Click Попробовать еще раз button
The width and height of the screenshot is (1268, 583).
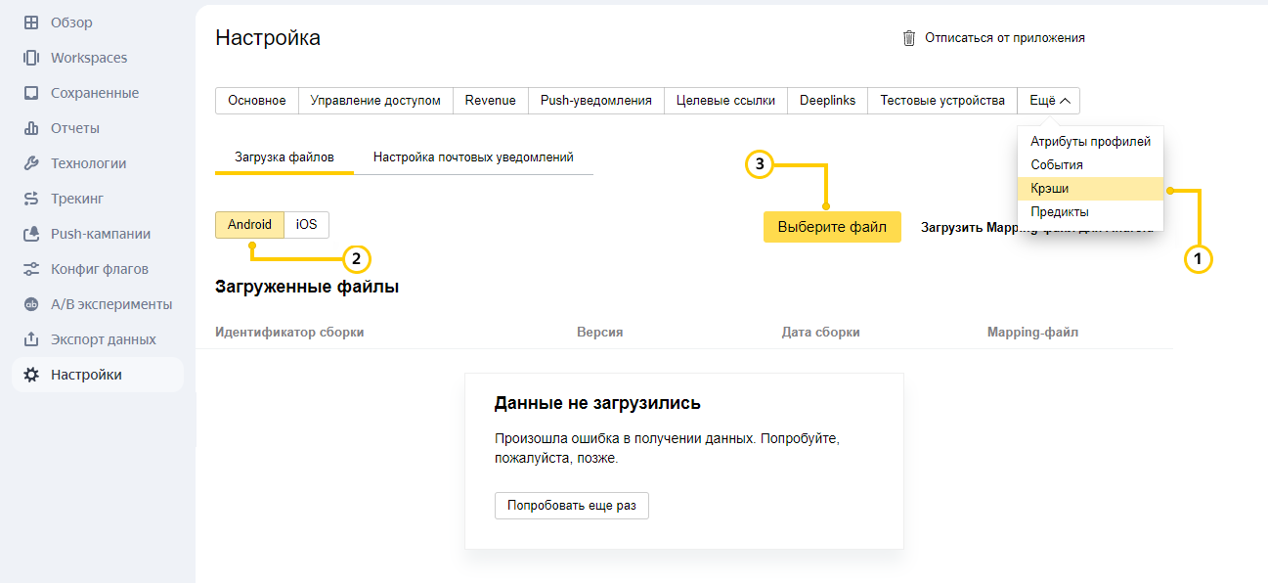(571, 506)
